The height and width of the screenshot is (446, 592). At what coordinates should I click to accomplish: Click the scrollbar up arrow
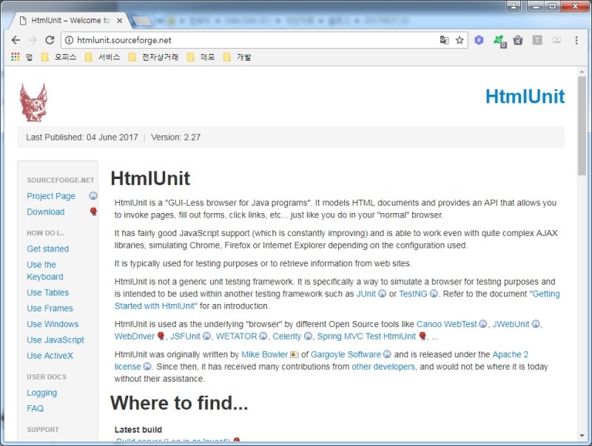point(582,71)
